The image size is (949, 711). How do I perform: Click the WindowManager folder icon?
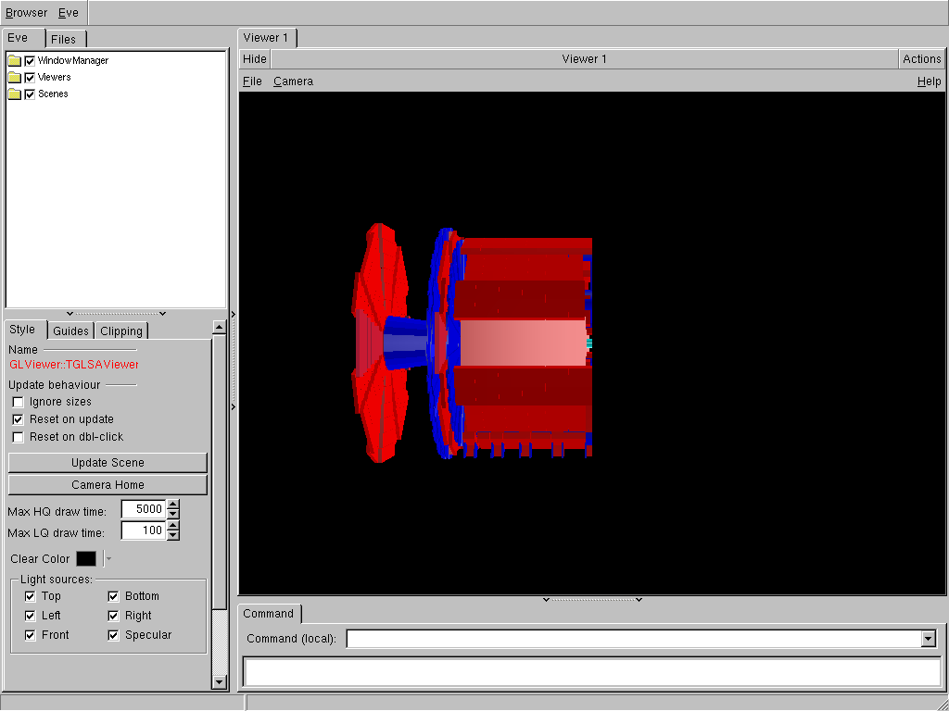(14, 61)
